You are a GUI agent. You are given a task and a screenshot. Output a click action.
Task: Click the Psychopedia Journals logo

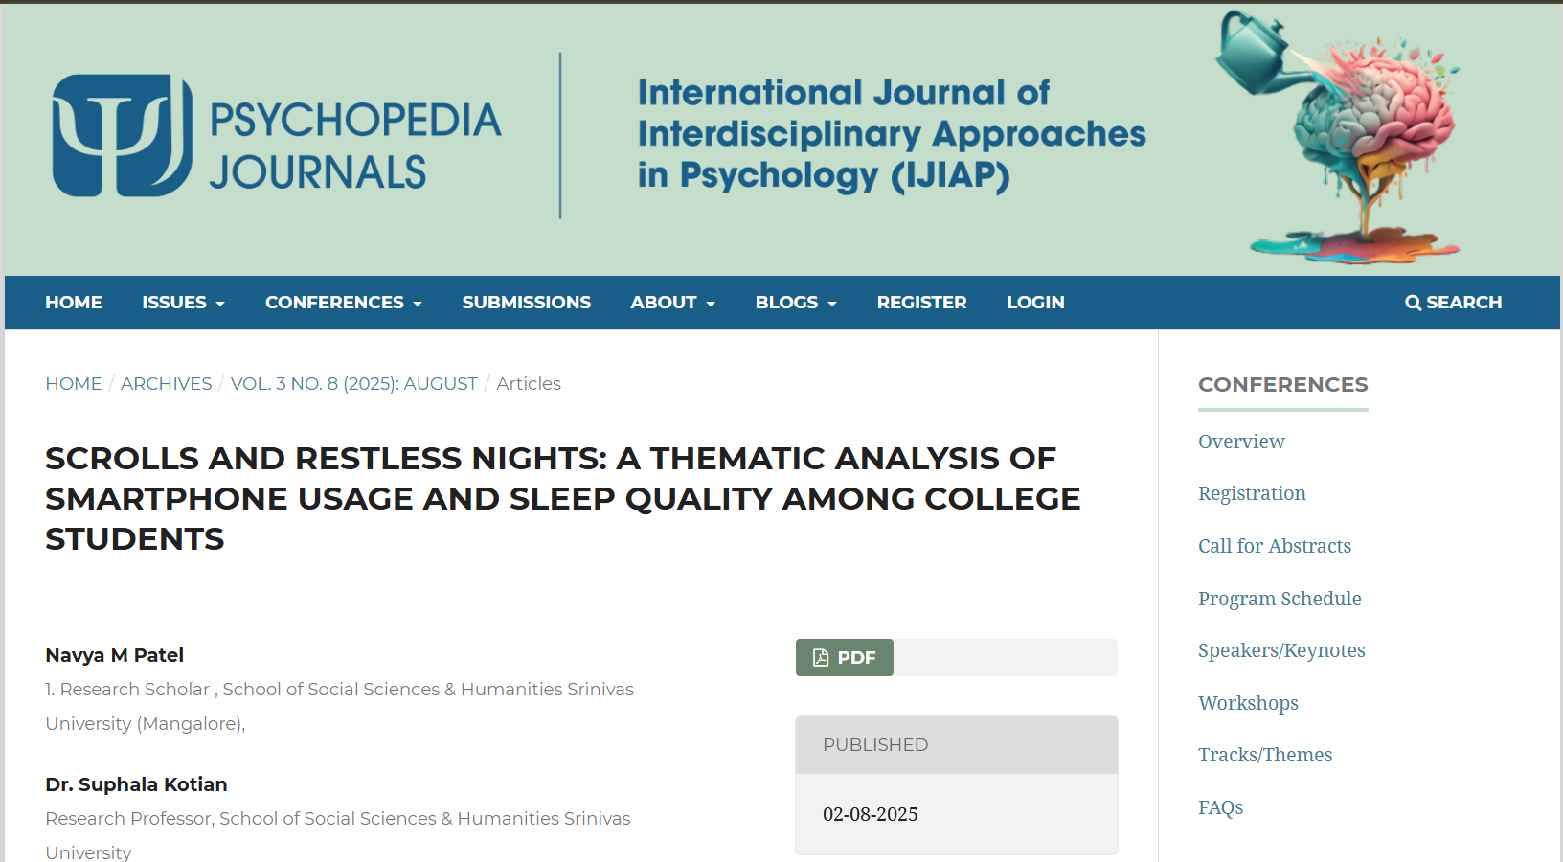276,136
